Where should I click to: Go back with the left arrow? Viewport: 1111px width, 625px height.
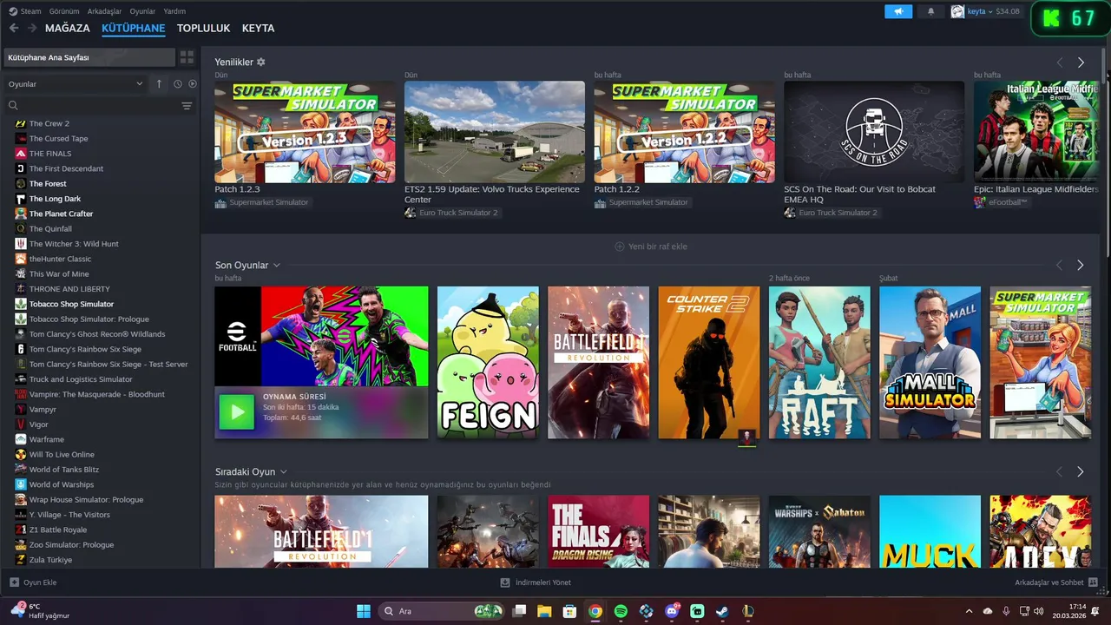14,28
